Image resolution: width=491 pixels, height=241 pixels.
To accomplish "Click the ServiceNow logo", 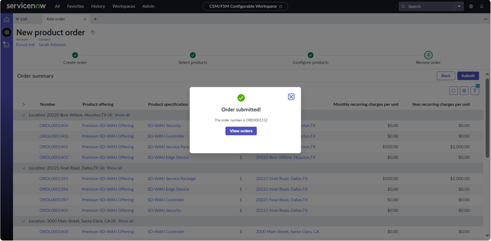I will (26, 6).
